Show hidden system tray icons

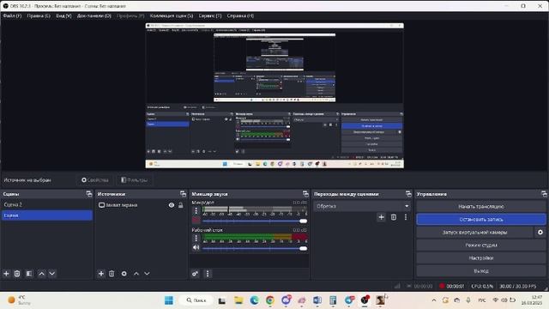[434, 300]
